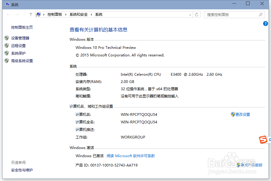Viewport: 271px width, 181px height.
Task: Click shield icon beside 系统保护
Action: coord(7,53)
